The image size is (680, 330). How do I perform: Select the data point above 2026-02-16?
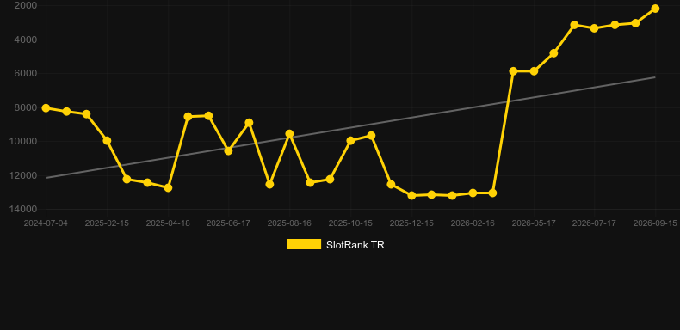click(473, 193)
